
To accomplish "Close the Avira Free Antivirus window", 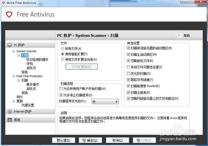I will (x=201, y=2).
